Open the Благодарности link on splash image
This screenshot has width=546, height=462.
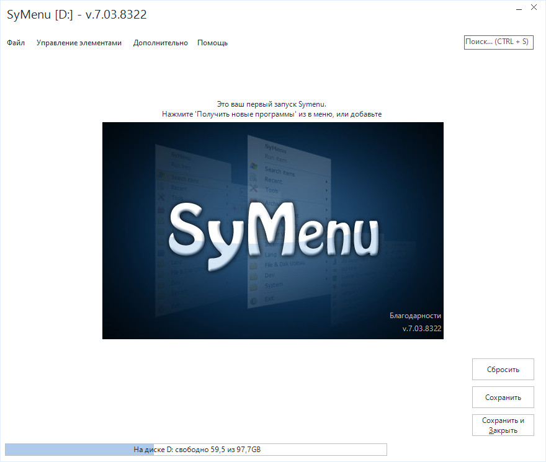click(415, 316)
